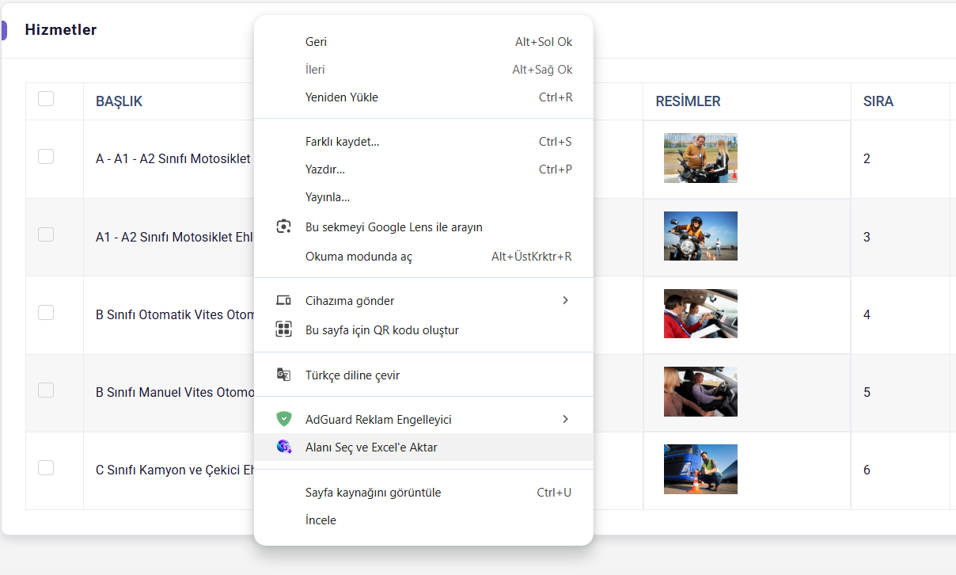Check the B Sınıfı Manuel Vites row checkbox
Image resolution: width=956 pixels, height=575 pixels.
coord(46,390)
